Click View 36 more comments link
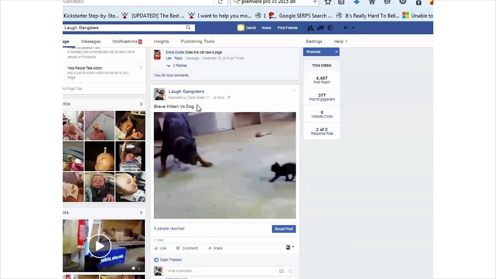This screenshot has height=279, width=496. 171,76
